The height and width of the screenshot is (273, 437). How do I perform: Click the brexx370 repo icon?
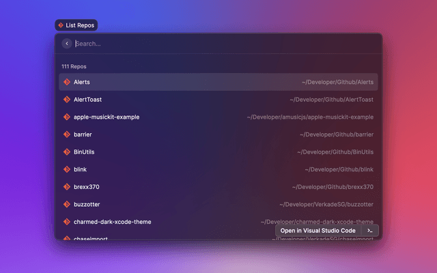click(67, 186)
